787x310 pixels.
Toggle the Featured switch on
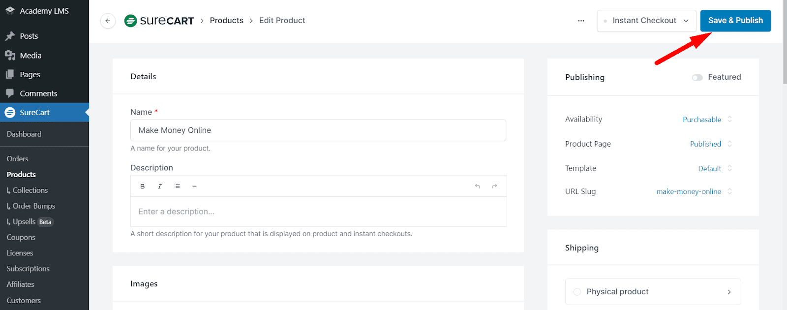[x=697, y=77]
